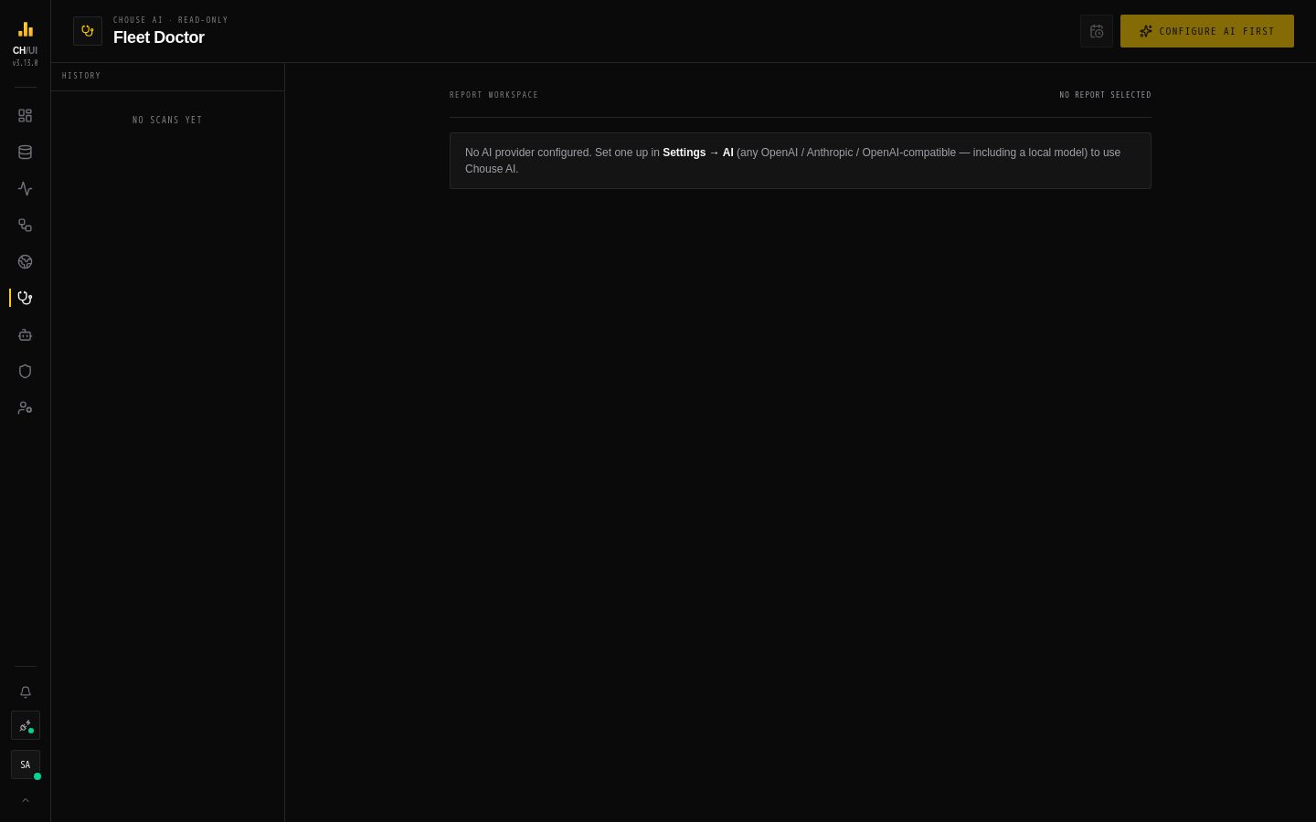Click the CH/UI bar-chart logo
The height and width of the screenshot is (822, 1316).
click(x=26, y=29)
